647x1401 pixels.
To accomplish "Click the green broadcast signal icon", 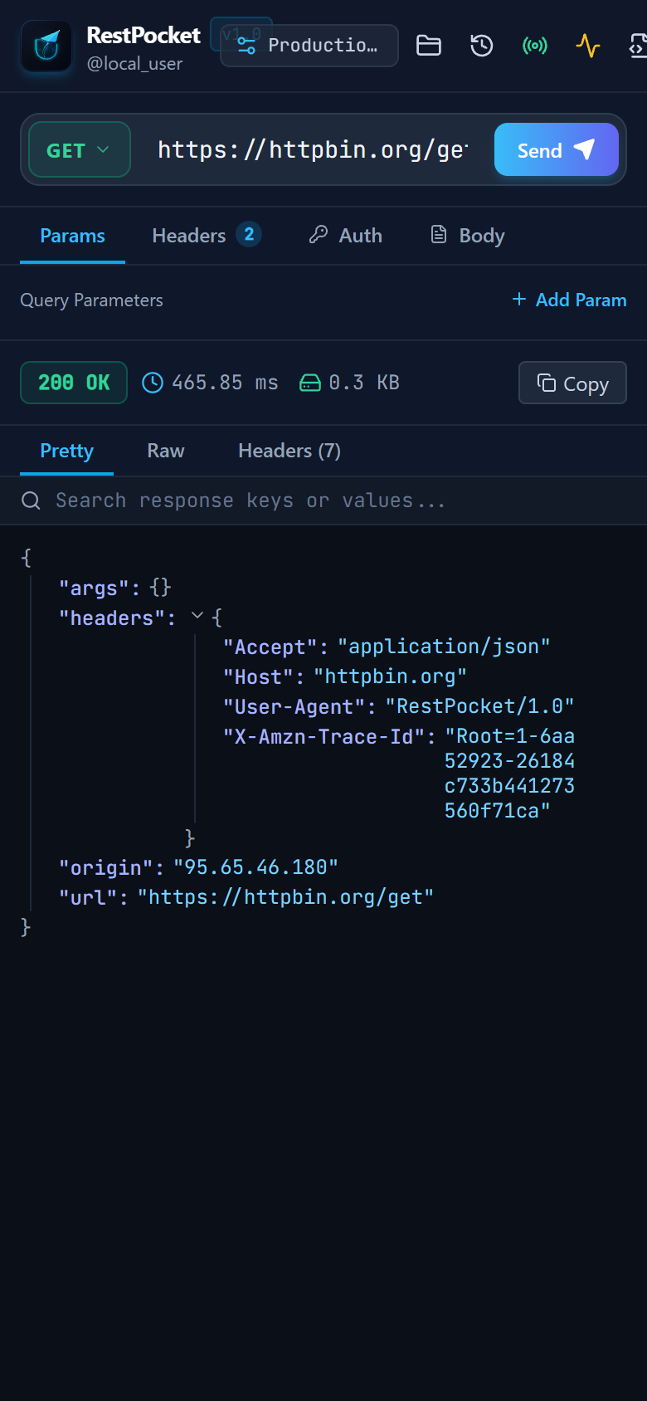I will click(x=535, y=46).
